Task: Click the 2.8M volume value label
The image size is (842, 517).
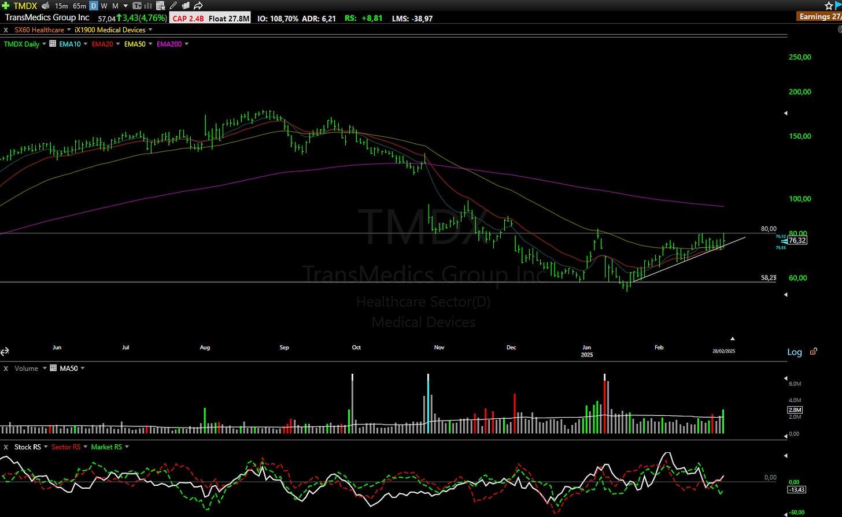Action: tap(795, 410)
